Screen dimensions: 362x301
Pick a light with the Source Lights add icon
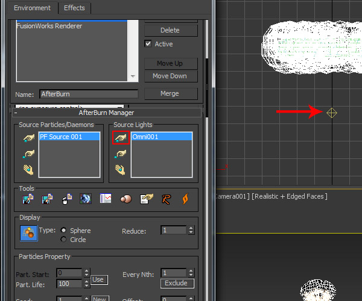121,138
